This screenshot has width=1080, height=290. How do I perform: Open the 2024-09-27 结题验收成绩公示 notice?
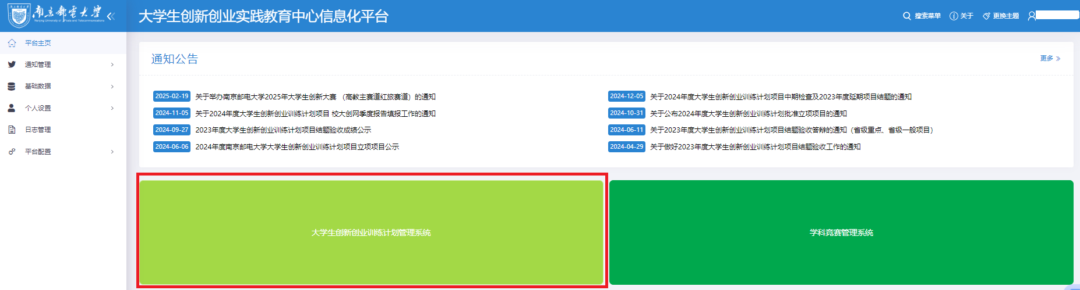tap(283, 130)
